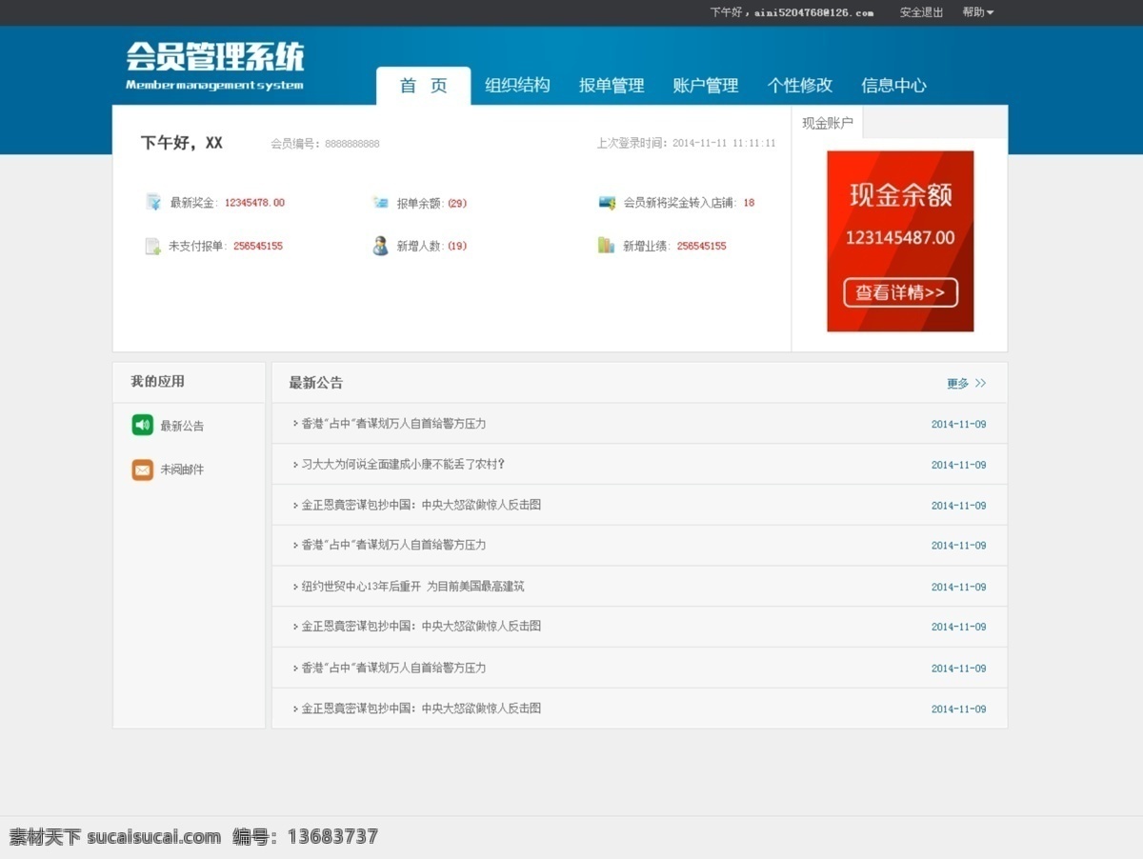Click 安全退出 to log out
Screen dimensions: 1143x859
[x=922, y=12]
